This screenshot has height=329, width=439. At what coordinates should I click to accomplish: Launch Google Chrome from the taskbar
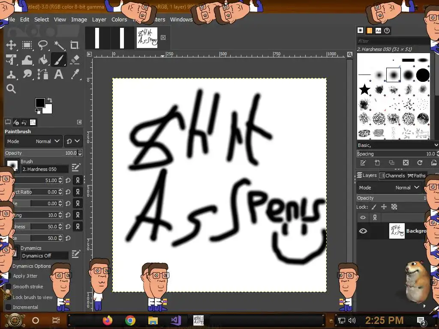pyautogui.click(x=130, y=320)
